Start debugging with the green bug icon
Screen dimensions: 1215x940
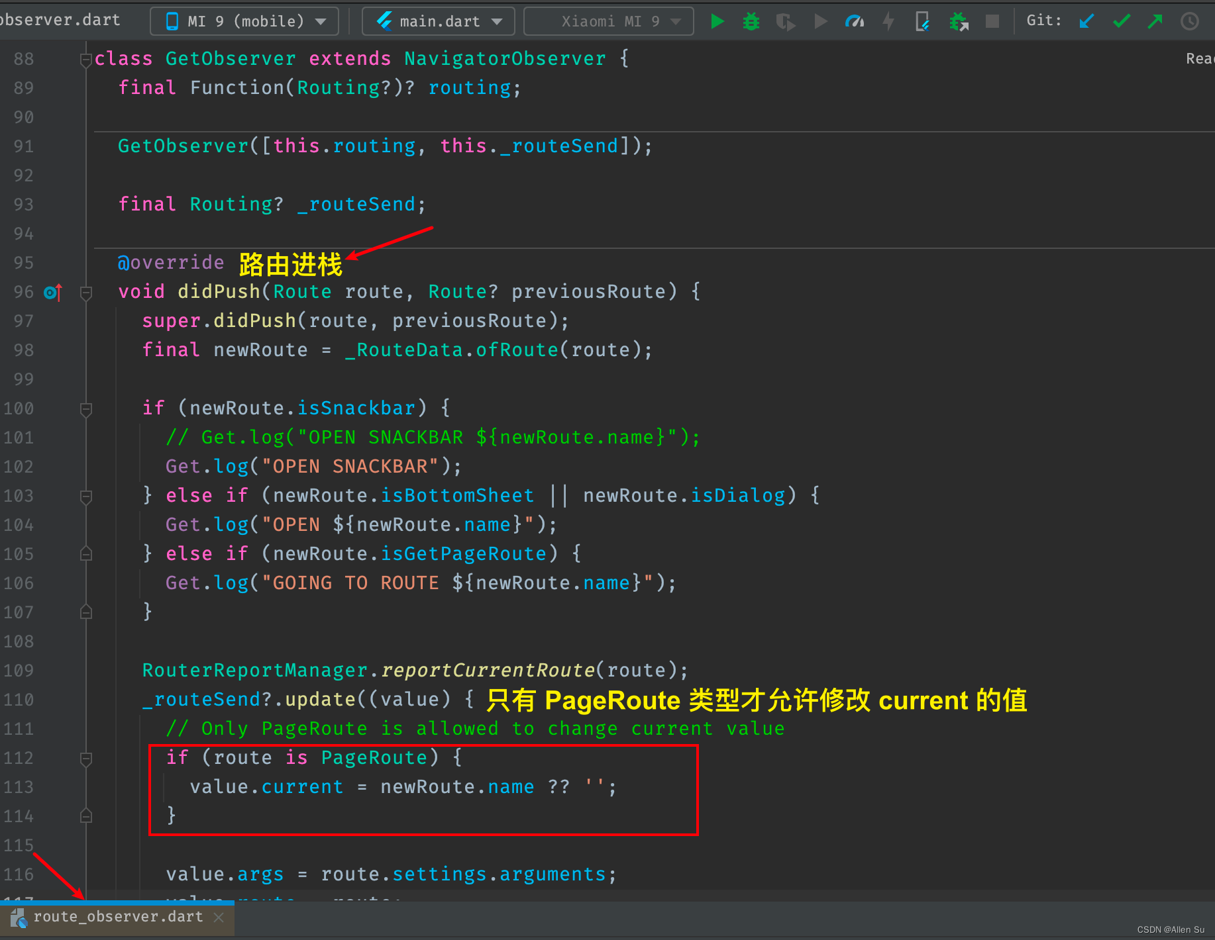point(751,21)
